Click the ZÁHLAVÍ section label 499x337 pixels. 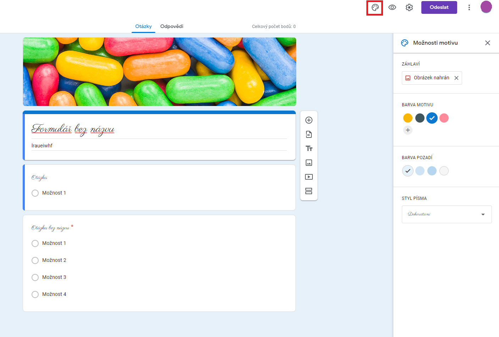click(x=411, y=64)
